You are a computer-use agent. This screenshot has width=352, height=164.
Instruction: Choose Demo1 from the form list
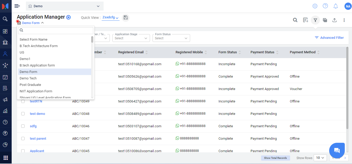pyautogui.click(x=55, y=59)
